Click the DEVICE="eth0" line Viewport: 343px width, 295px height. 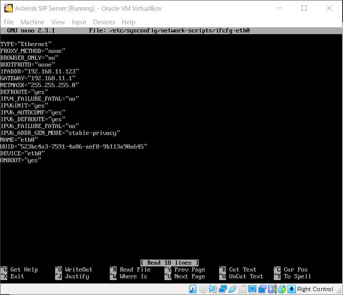[x=22, y=154]
